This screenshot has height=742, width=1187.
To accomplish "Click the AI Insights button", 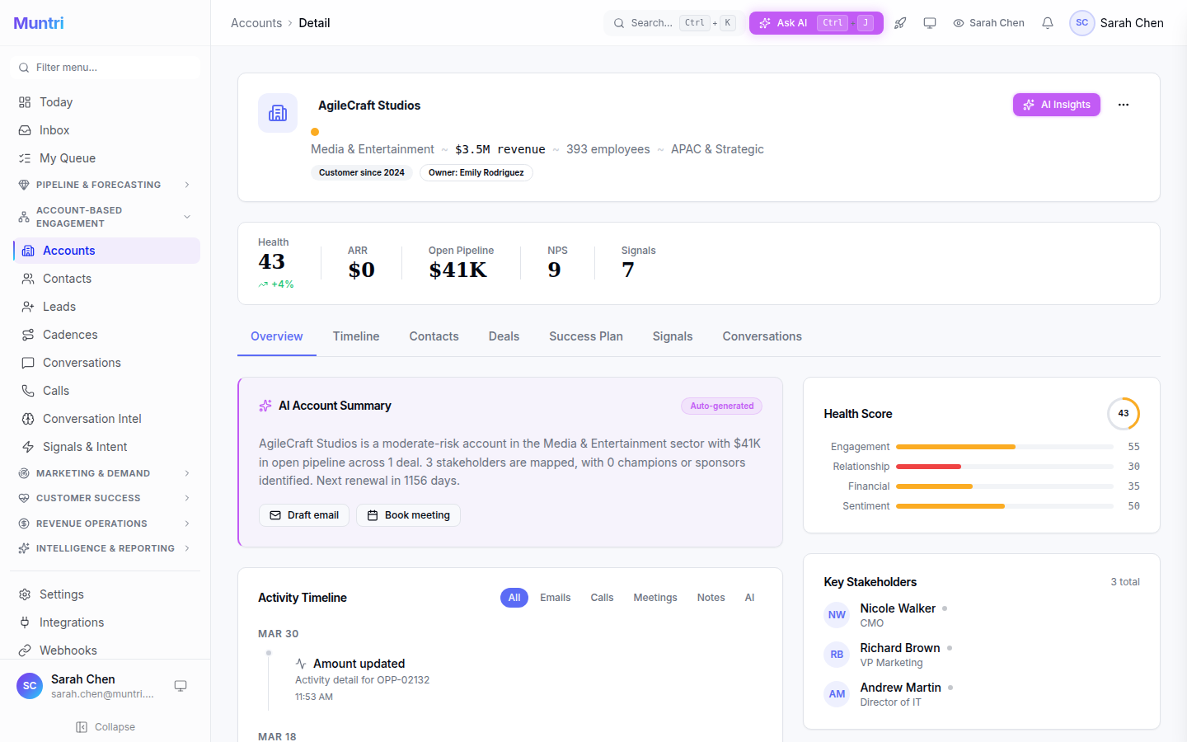I will point(1056,105).
